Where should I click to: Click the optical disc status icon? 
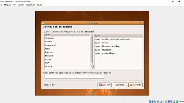[152, 102]
